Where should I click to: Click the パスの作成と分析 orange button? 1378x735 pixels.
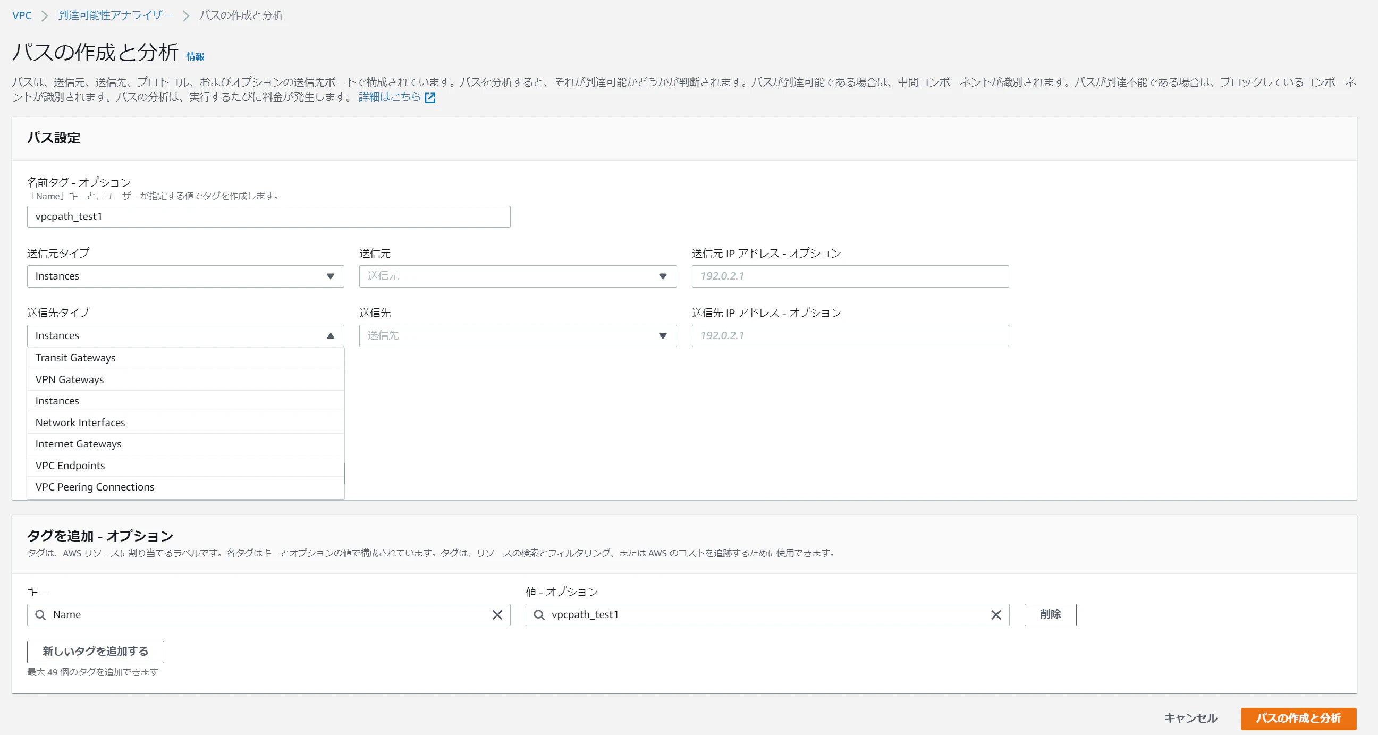tap(1298, 718)
